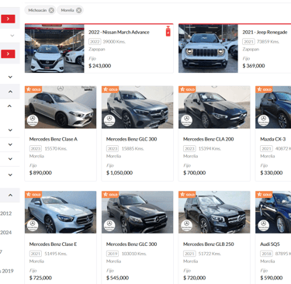Click the GOLD badge on Mercedes Benz GLB 250
The width and height of the screenshot is (291, 284).
coord(187,194)
